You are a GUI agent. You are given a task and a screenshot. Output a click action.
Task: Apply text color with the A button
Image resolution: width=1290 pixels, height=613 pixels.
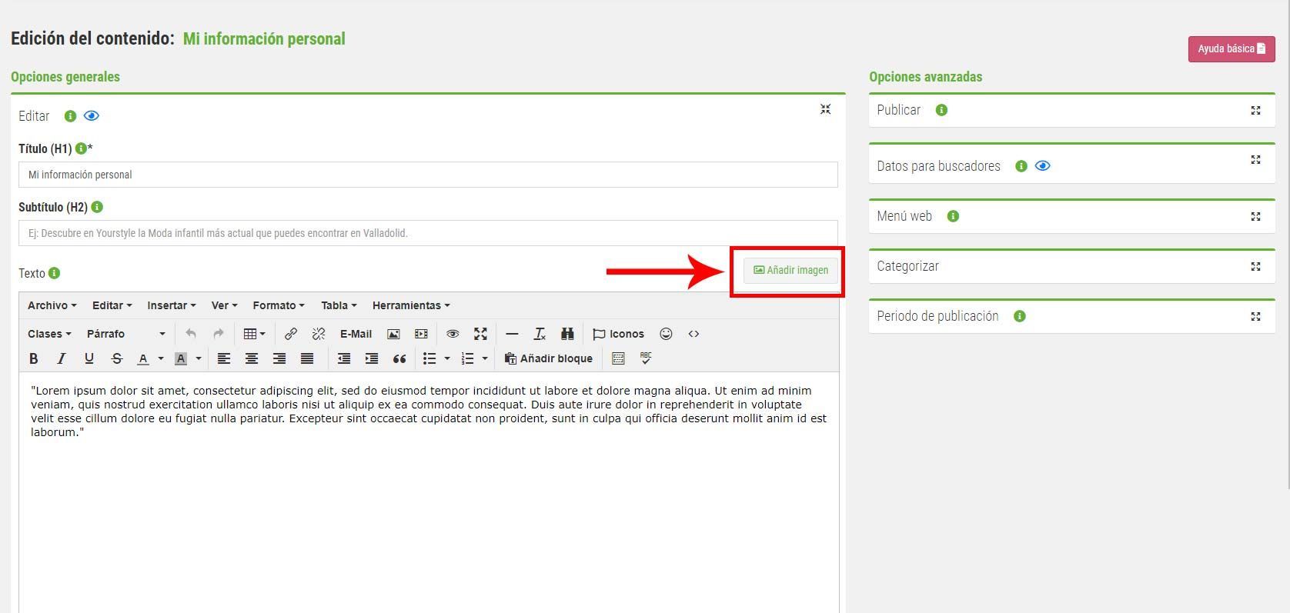click(x=143, y=358)
